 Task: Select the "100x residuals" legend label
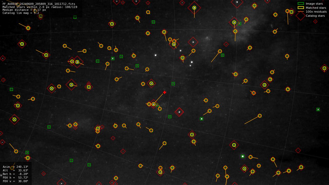coord(316,12)
